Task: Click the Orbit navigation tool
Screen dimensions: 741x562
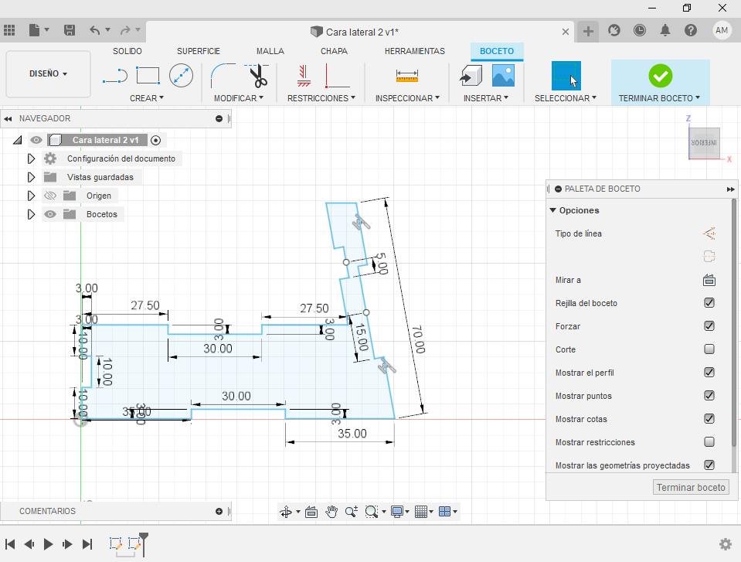Action: coord(286,512)
